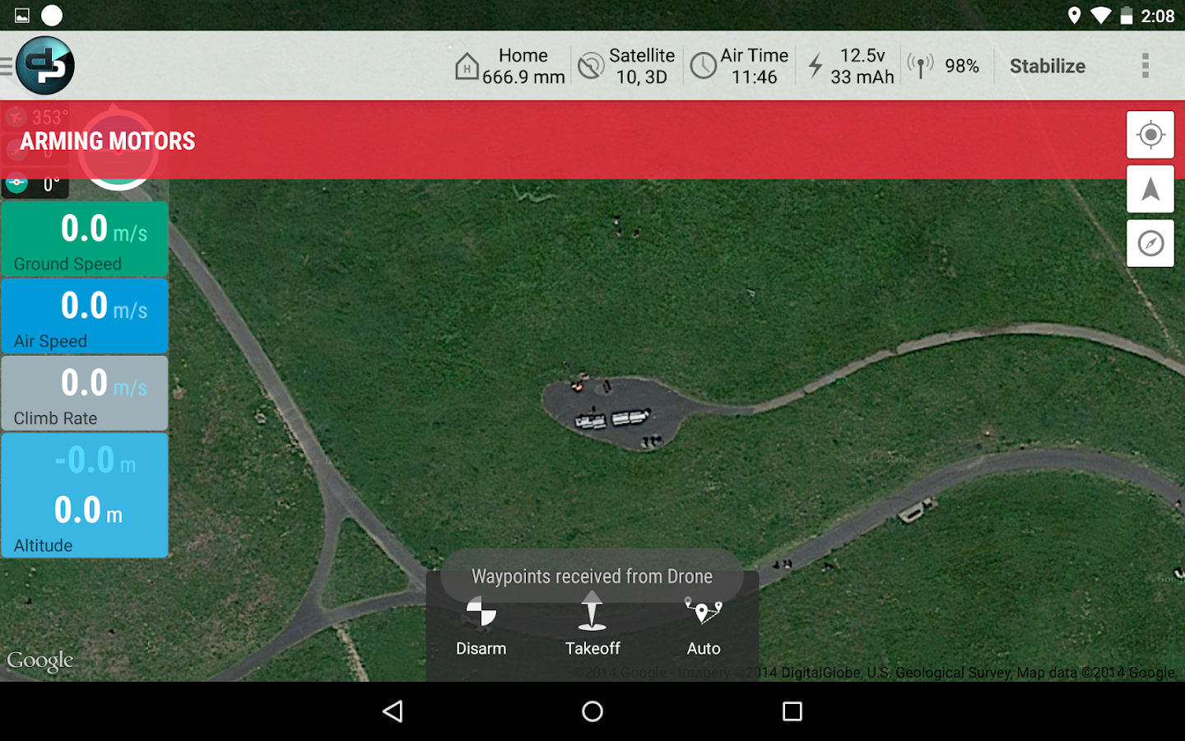Toggle the Ground Speed telemetry widget
Image resolution: width=1185 pixels, height=741 pixels.
[85, 239]
